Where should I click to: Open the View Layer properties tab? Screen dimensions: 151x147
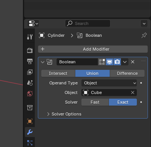point(30,72)
